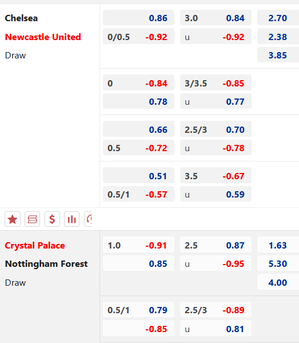Click the star favorite icon

(13, 219)
